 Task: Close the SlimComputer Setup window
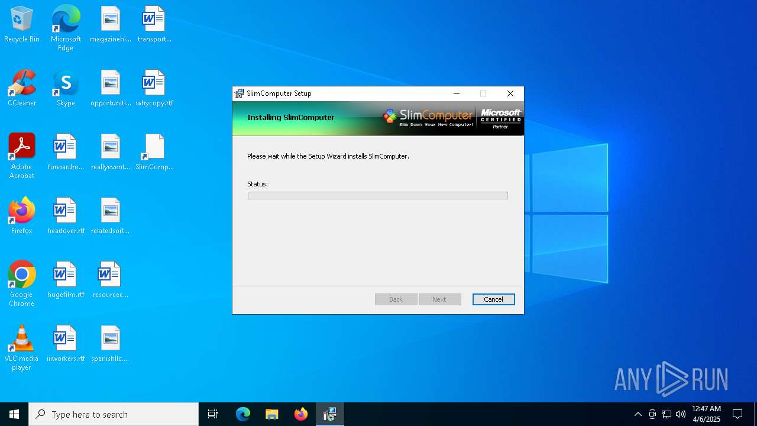(510, 93)
